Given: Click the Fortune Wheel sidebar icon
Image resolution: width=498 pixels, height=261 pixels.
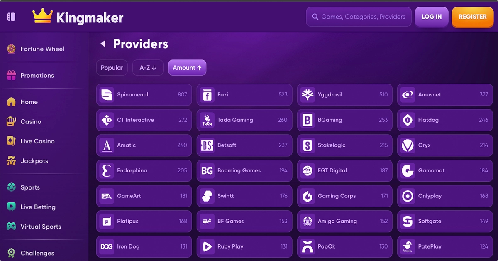Looking at the screenshot, I should coord(12,49).
